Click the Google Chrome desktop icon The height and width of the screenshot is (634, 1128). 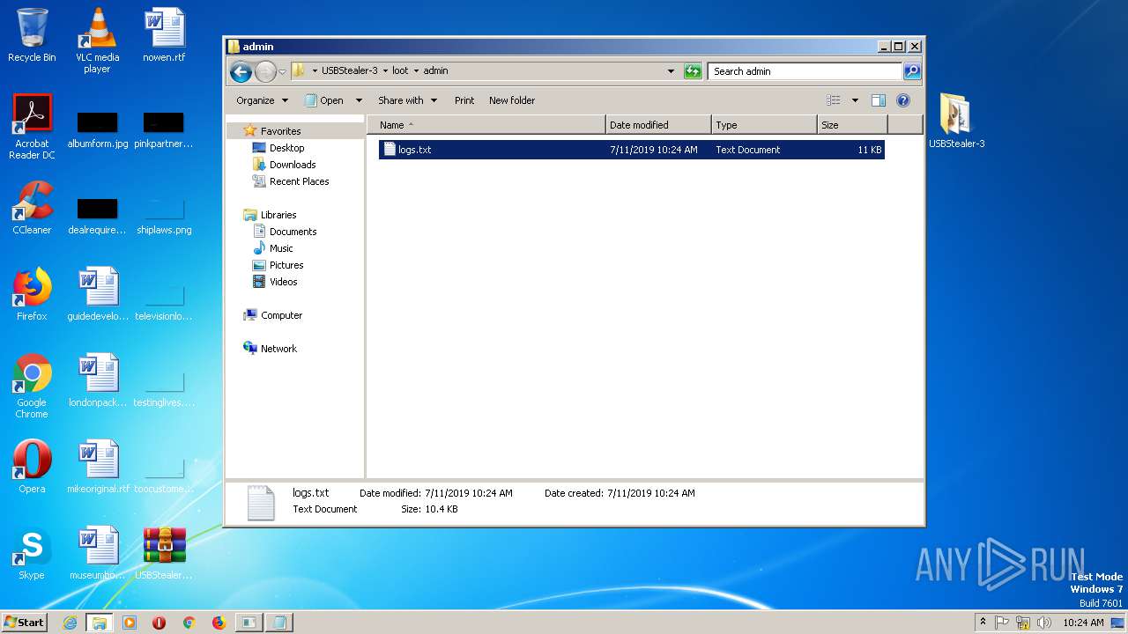point(32,387)
